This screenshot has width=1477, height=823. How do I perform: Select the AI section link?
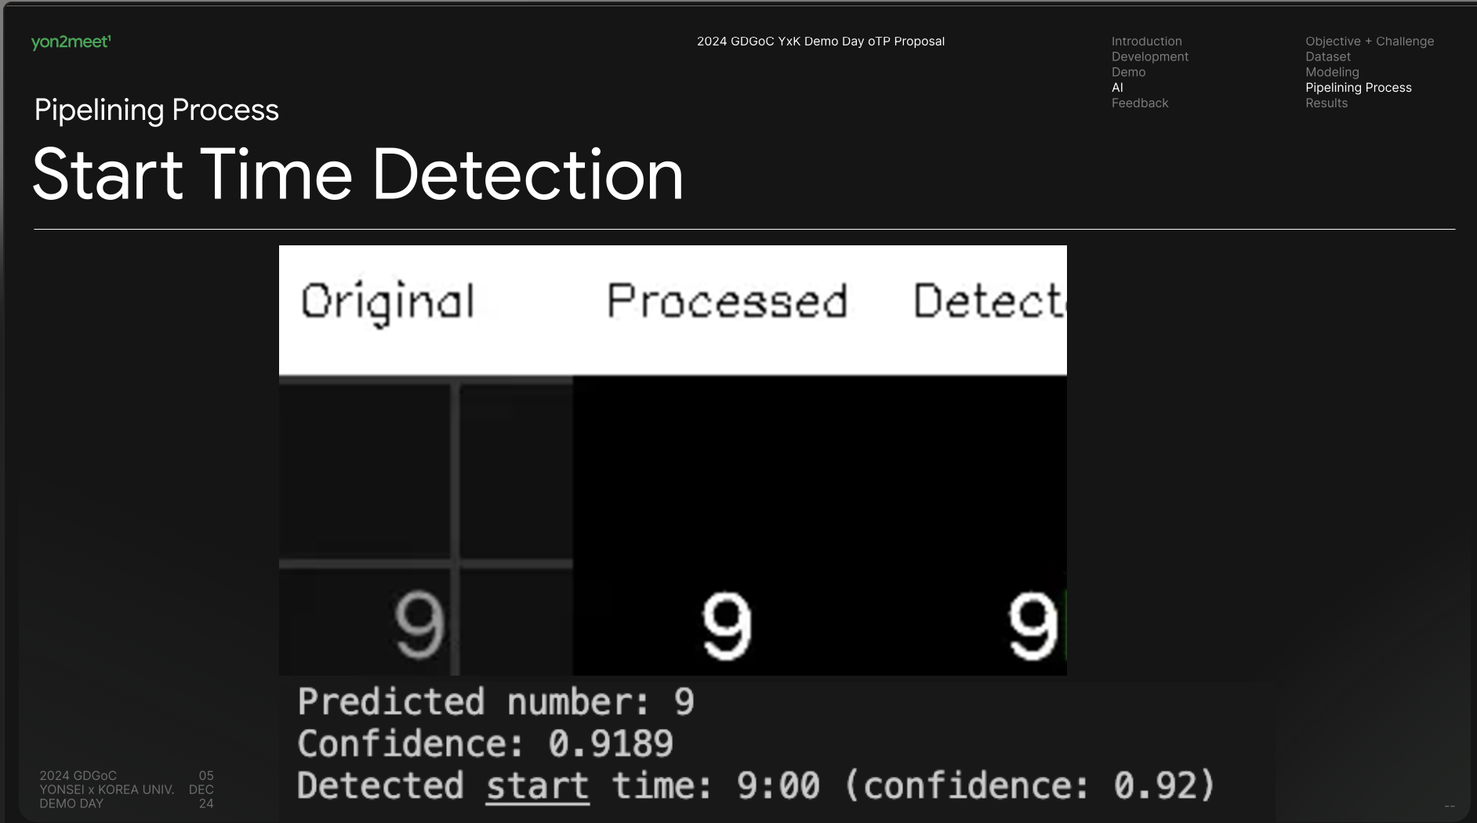(1117, 88)
